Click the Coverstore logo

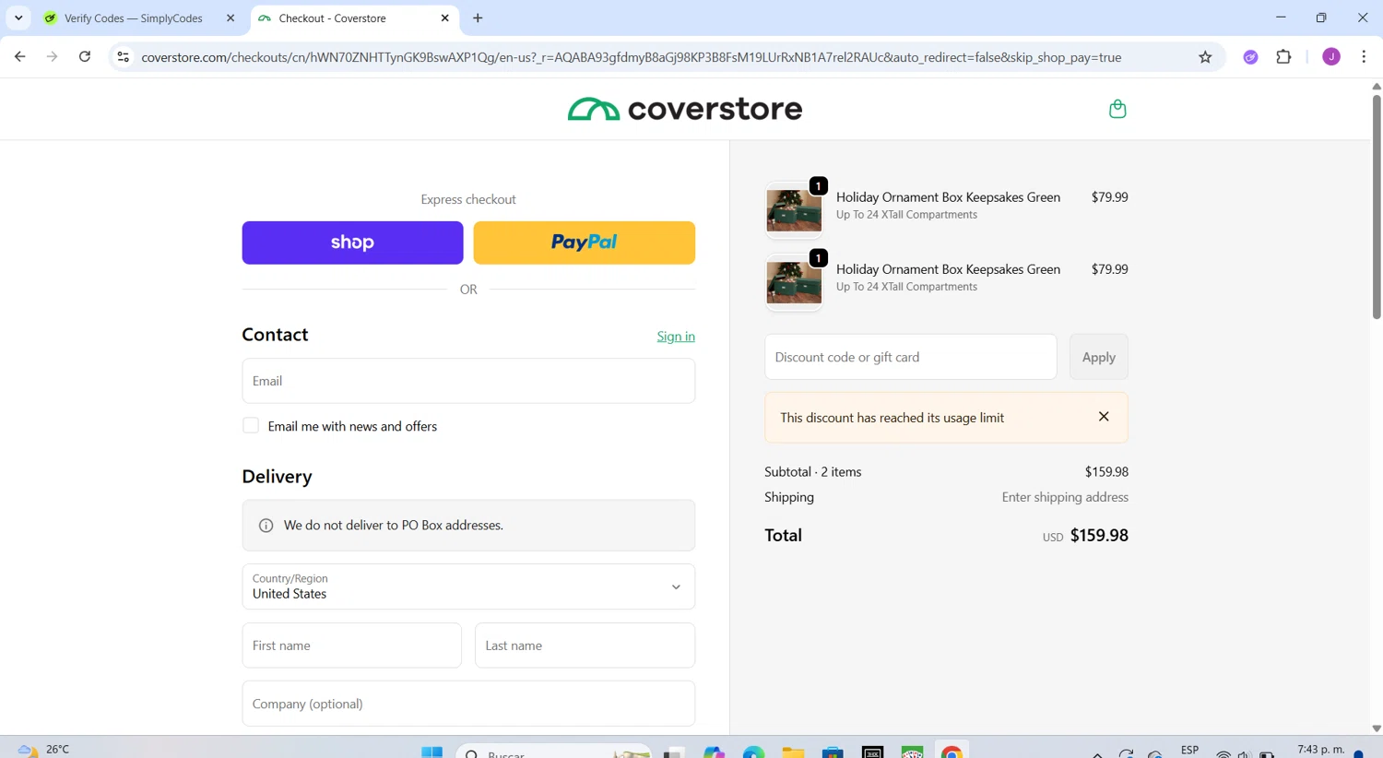685,109
